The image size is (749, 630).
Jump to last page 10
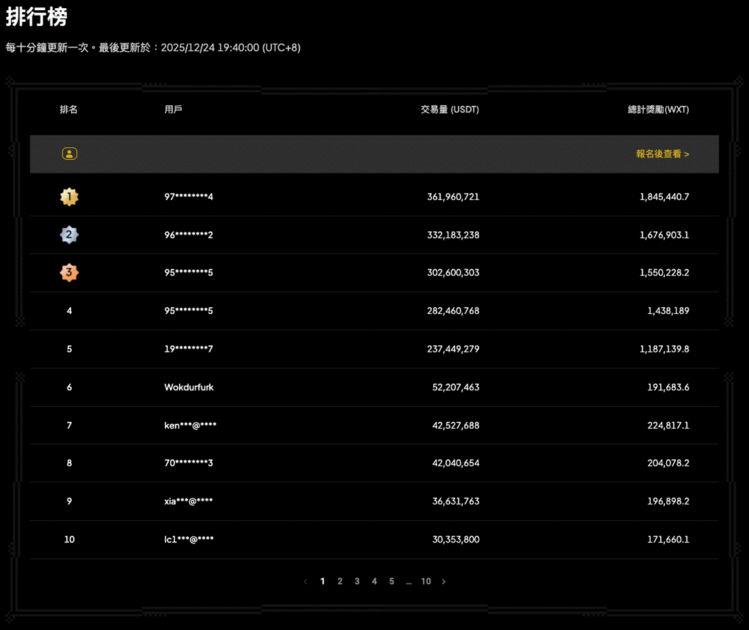pos(426,581)
